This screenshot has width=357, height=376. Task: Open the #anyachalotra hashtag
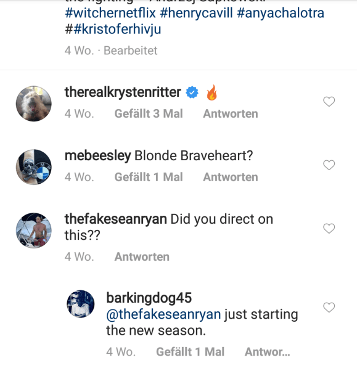pyautogui.click(x=281, y=13)
